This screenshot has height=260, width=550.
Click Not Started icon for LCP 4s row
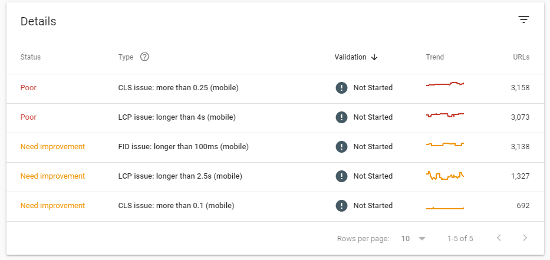tap(341, 117)
